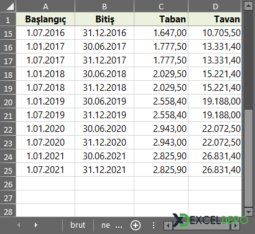255x234 pixels.
Task: Select column B header
Action: pos(104,6)
